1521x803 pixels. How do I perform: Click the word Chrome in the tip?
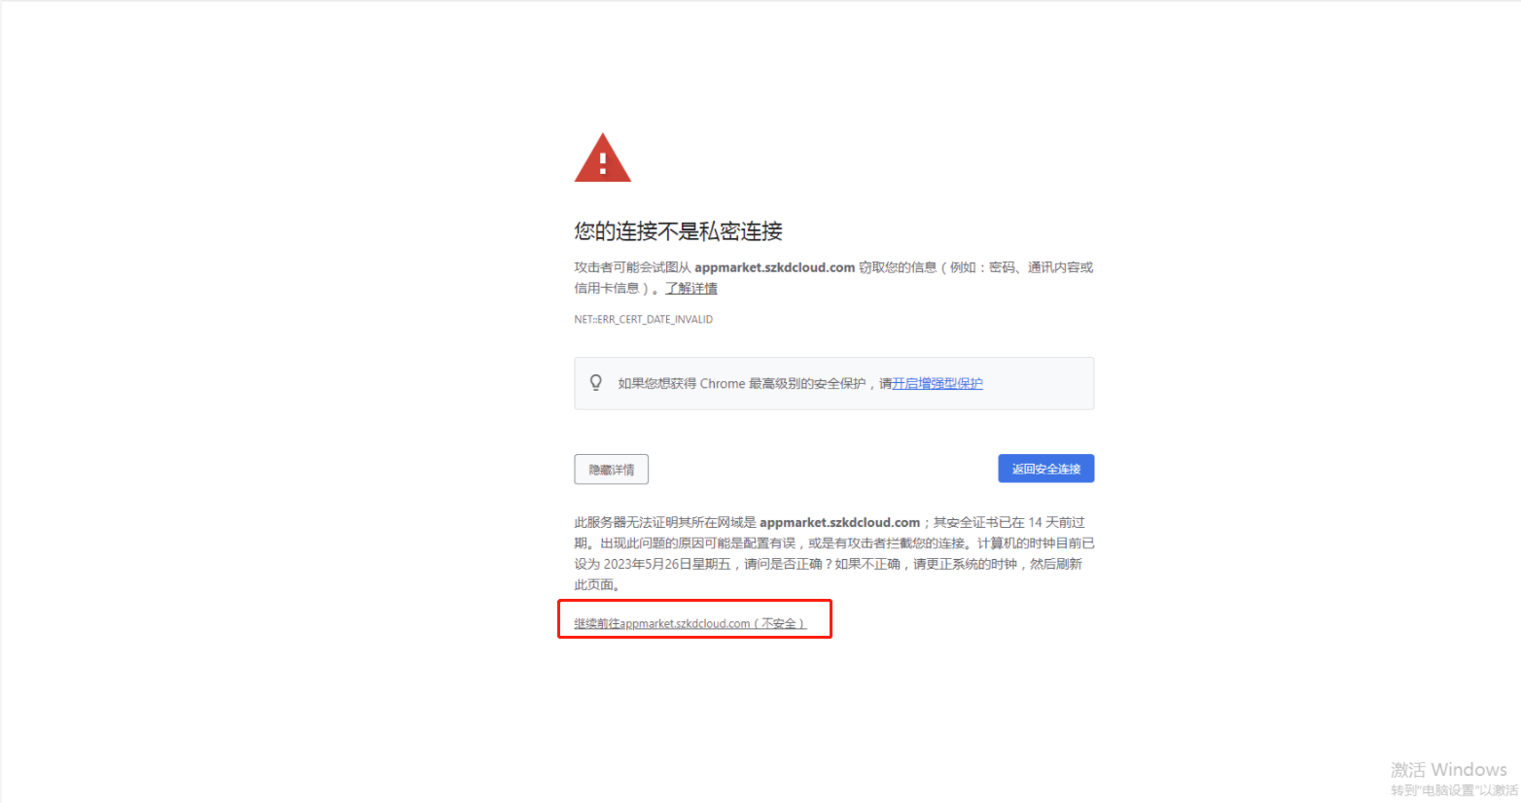pyautogui.click(x=723, y=383)
